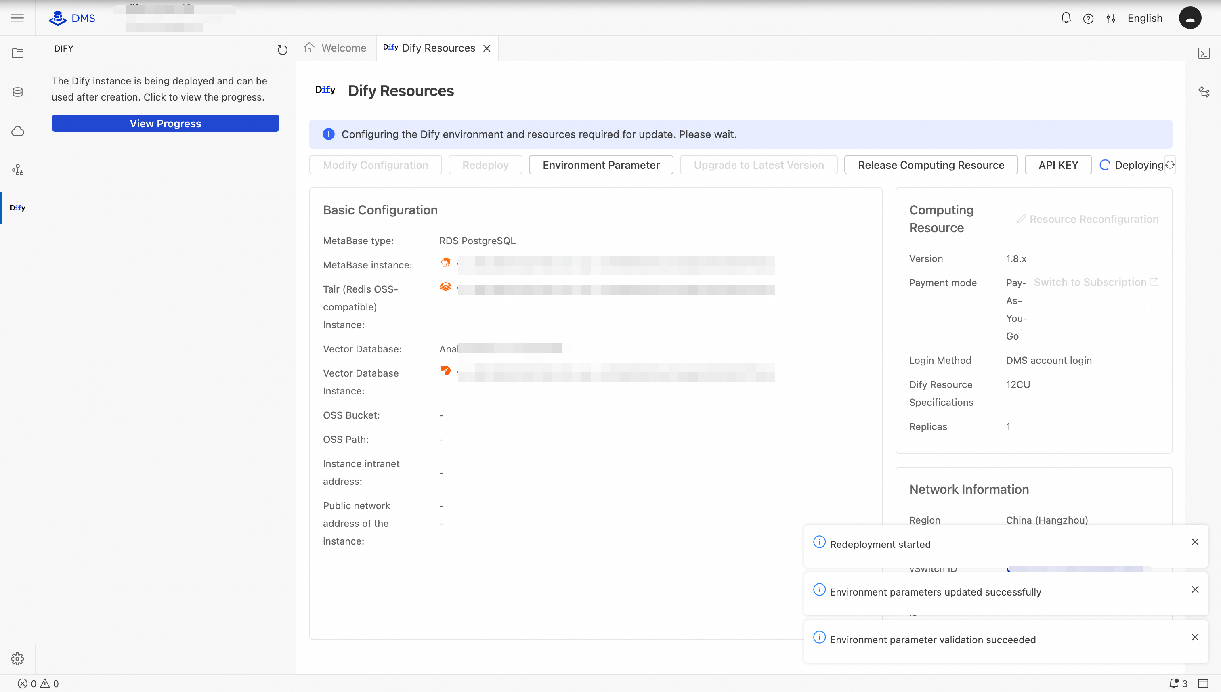The height and width of the screenshot is (692, 1221).
Task: Open the terminal icon in right sidebar
Action: 1203,53
